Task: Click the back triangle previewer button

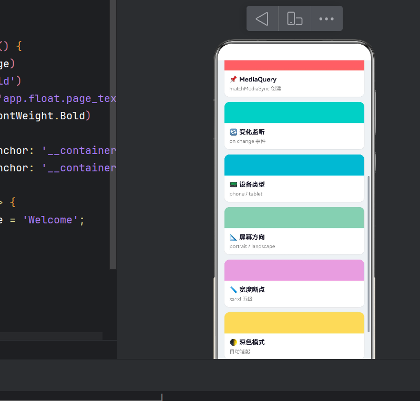Action: point(262,19)
